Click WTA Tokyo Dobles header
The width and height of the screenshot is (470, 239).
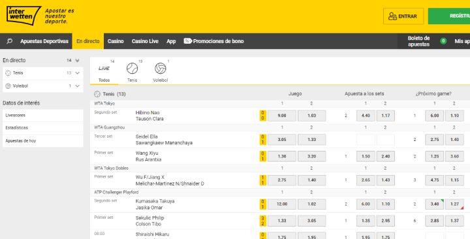(x=111, y=168)
